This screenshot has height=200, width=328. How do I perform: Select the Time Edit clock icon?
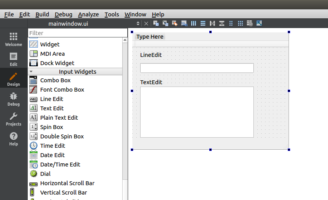pyautogui.click(x=34, y=145)
